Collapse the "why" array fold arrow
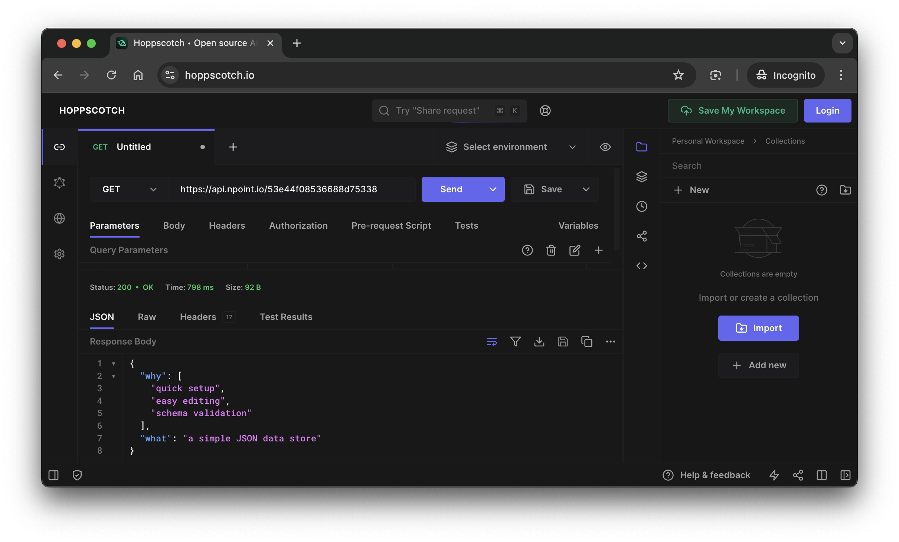899x542 pixels. click(114, 376)
